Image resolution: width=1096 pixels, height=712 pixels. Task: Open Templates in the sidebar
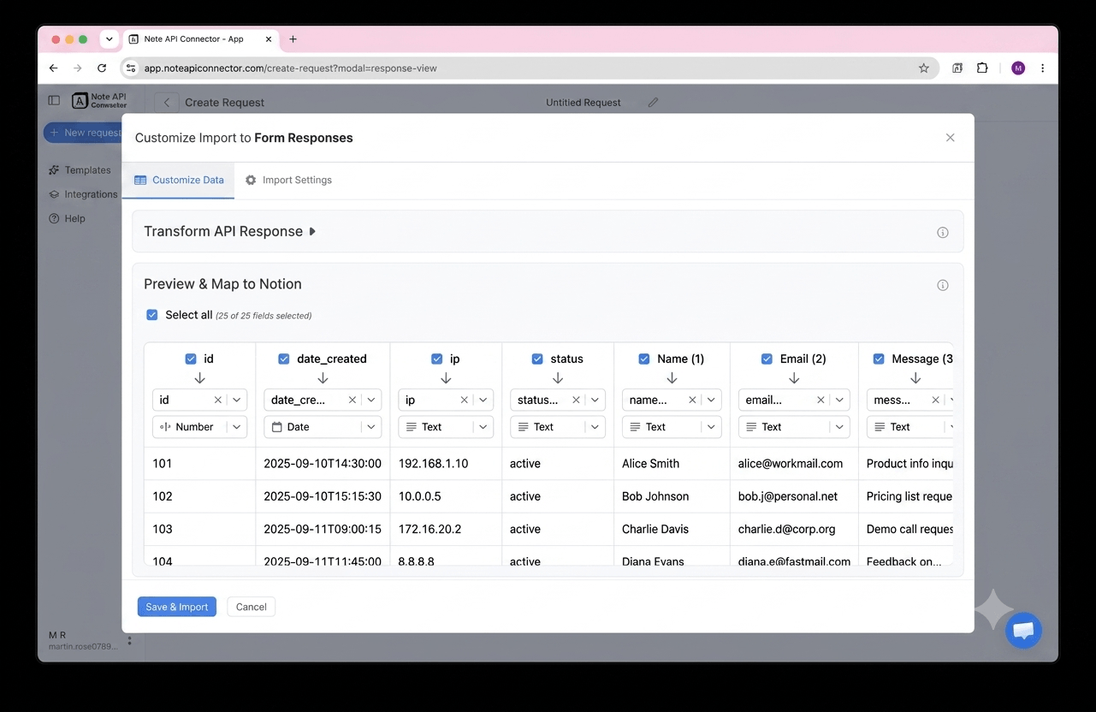pos(80,170)
